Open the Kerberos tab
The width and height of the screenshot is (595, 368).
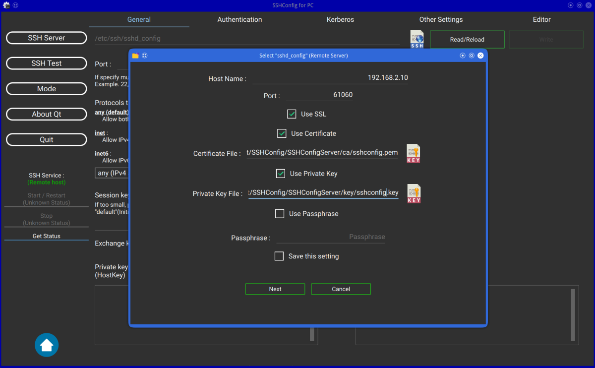(x=340, y=20)
